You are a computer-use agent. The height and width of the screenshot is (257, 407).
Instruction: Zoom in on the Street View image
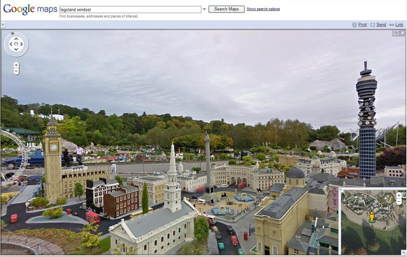pyautogui.click(x=16, y=65)
